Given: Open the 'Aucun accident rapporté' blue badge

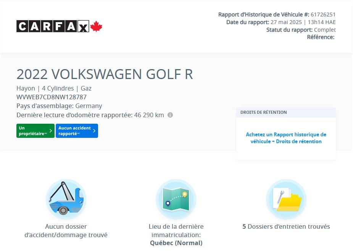Looking at the screenshot, I should pyautogui.click(x=77, y=131).
